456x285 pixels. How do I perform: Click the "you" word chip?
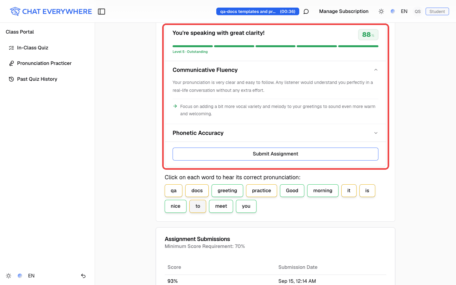tap(246, 206)
